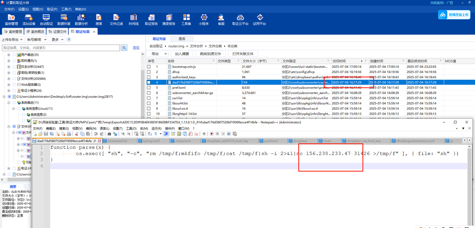The width and height of the screenshot is (475, 228).
Task: Click the New file icon in Notepad++
Action: [x=35, y=134]
